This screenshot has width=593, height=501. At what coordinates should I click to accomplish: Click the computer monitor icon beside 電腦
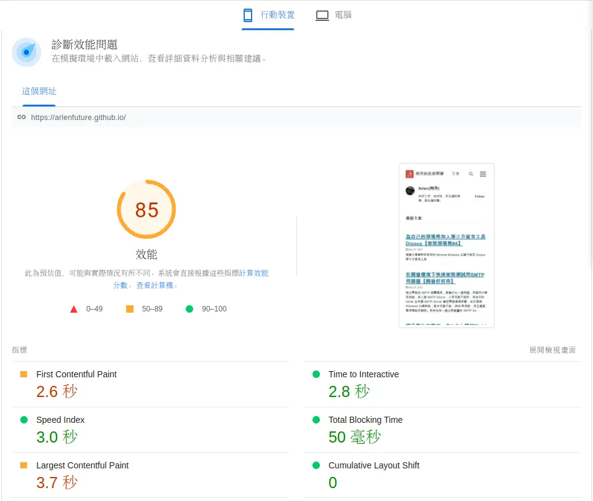click(322, 15)
